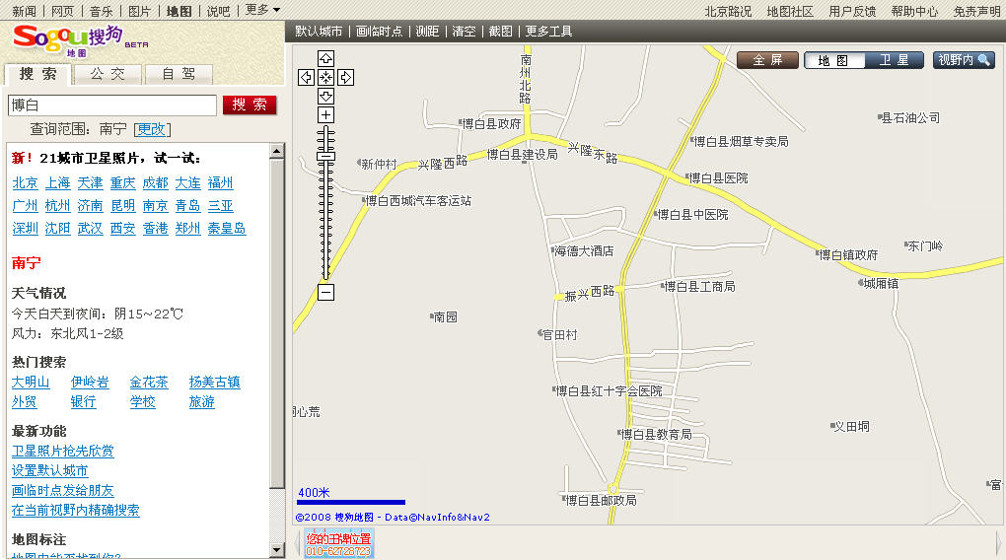
Task: Open 新闻 in the top navigation
Action: (x=25, y=11)
